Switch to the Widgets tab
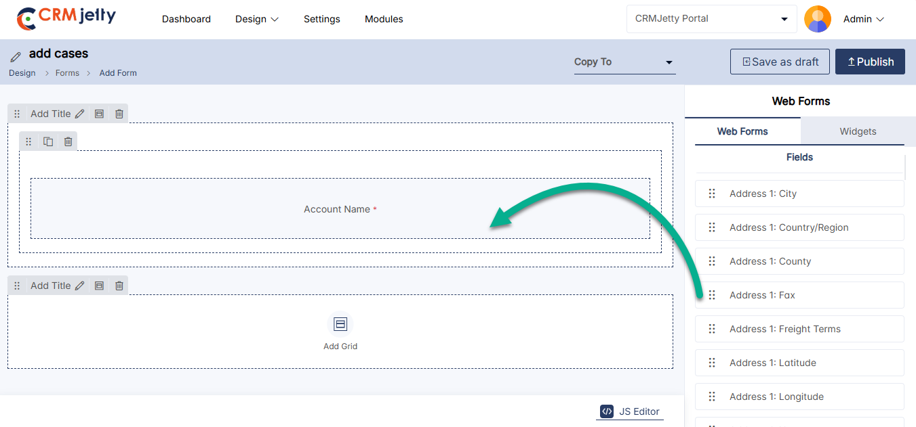The width and height of the screenshot is (916, 427). pos(858,131)
